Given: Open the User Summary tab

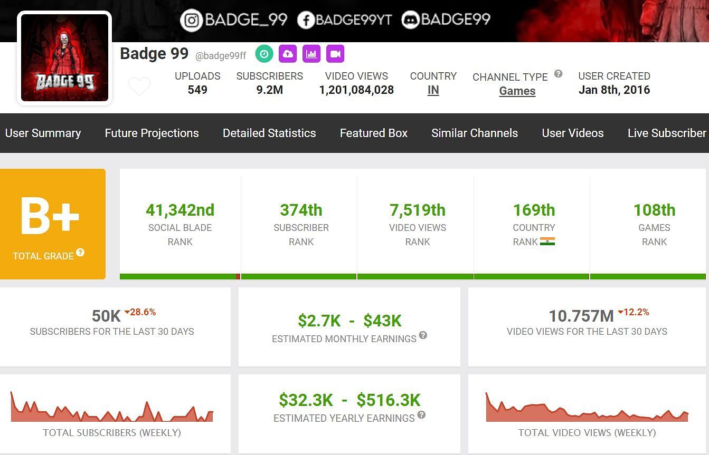Looking at the screenshot, I should 43,133.
